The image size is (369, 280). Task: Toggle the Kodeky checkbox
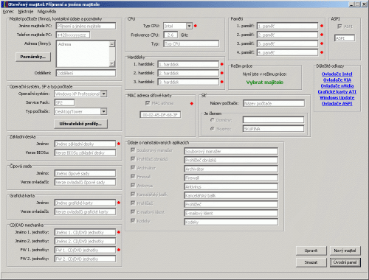click(x=133, y=220)
